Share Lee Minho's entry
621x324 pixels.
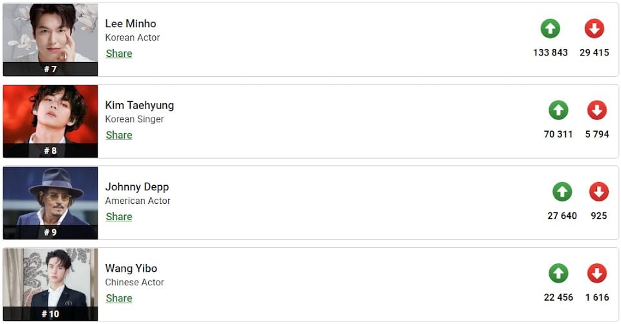tap(119, 54)
